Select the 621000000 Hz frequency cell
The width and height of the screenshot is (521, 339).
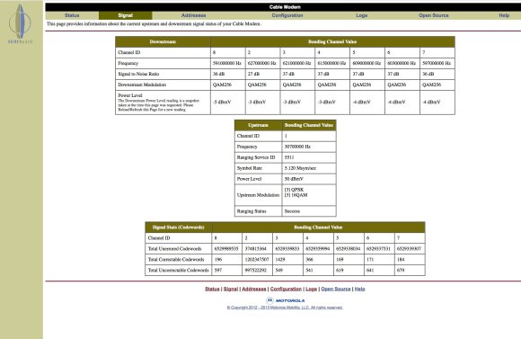296,63
